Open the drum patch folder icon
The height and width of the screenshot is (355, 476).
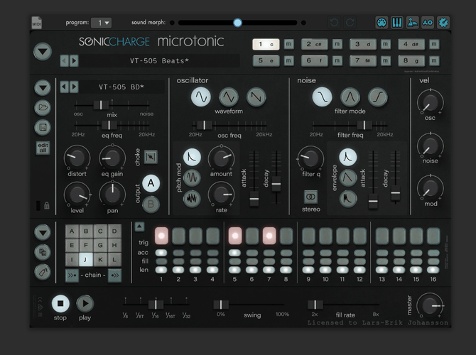(x=43, y=107)
